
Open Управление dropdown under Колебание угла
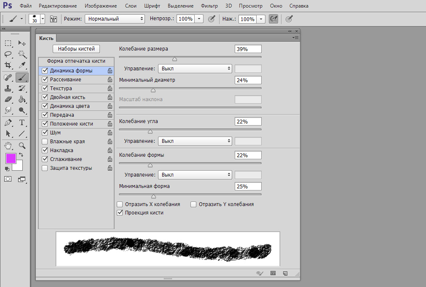pyautogui.click(x=195, y=141)
